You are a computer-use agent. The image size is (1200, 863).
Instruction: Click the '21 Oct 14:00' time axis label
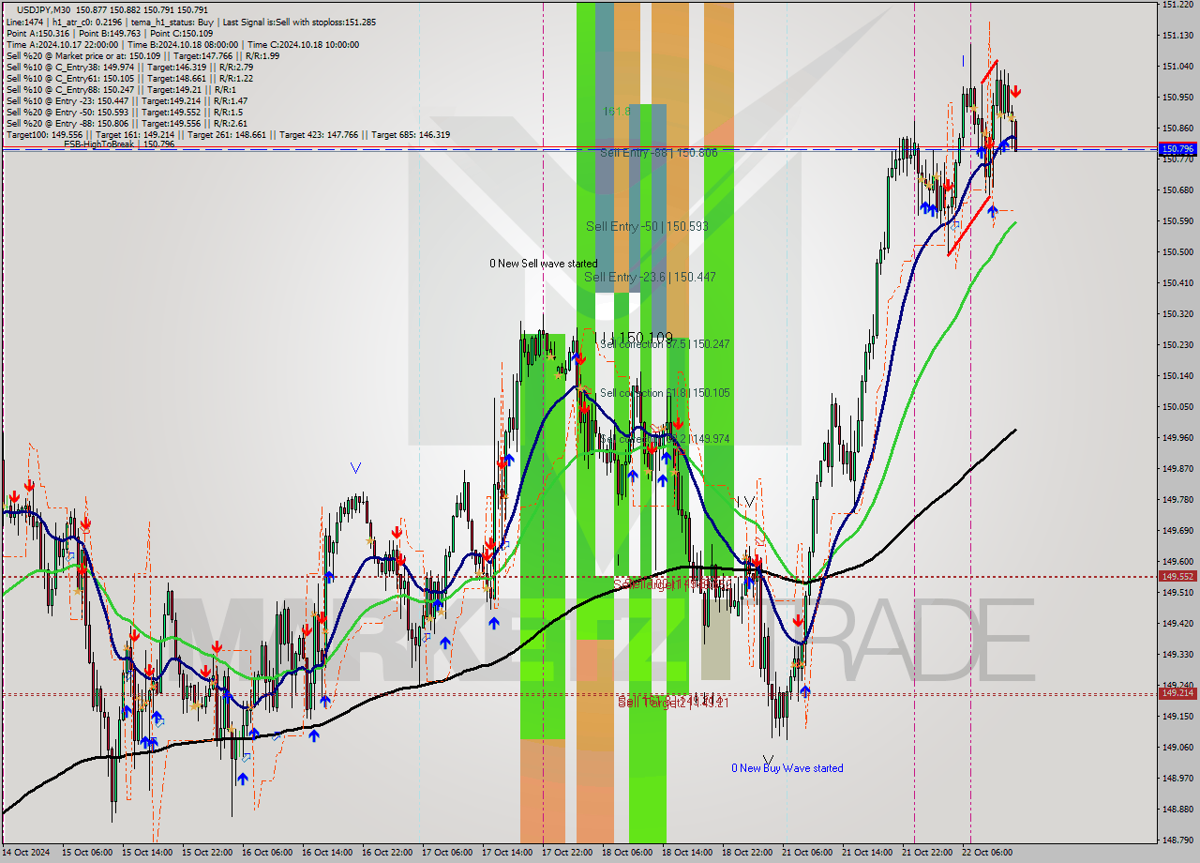tap(866, 853)
